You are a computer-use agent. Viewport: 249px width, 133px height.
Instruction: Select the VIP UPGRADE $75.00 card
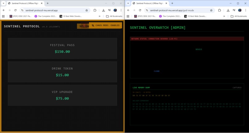[x=62, y=95]
